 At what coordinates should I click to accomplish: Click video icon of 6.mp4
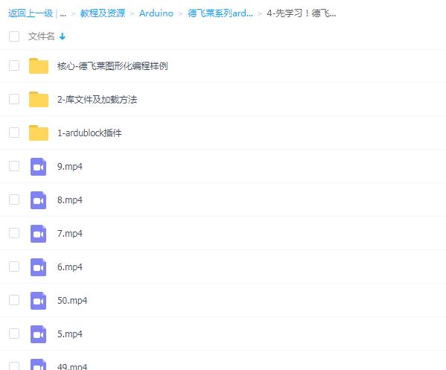tap(39, 267)
